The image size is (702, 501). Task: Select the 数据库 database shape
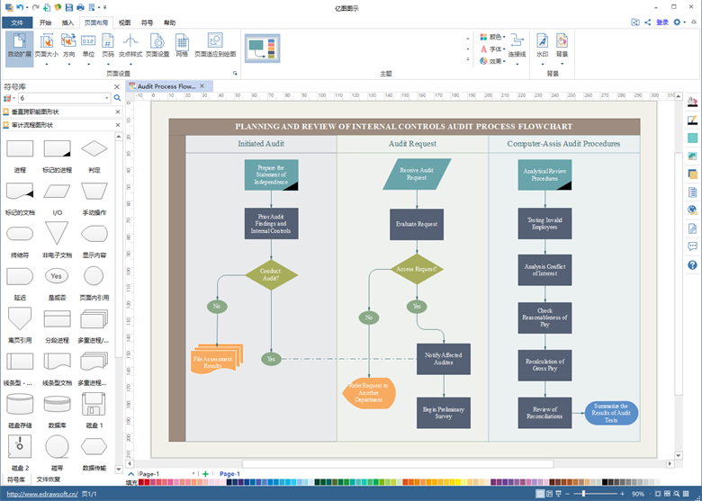(x=57, y=404)
